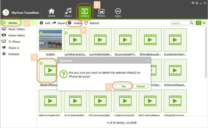Click Cancel in the Question dialog
This screenshot has height=128, width=208.
point(141,86)
